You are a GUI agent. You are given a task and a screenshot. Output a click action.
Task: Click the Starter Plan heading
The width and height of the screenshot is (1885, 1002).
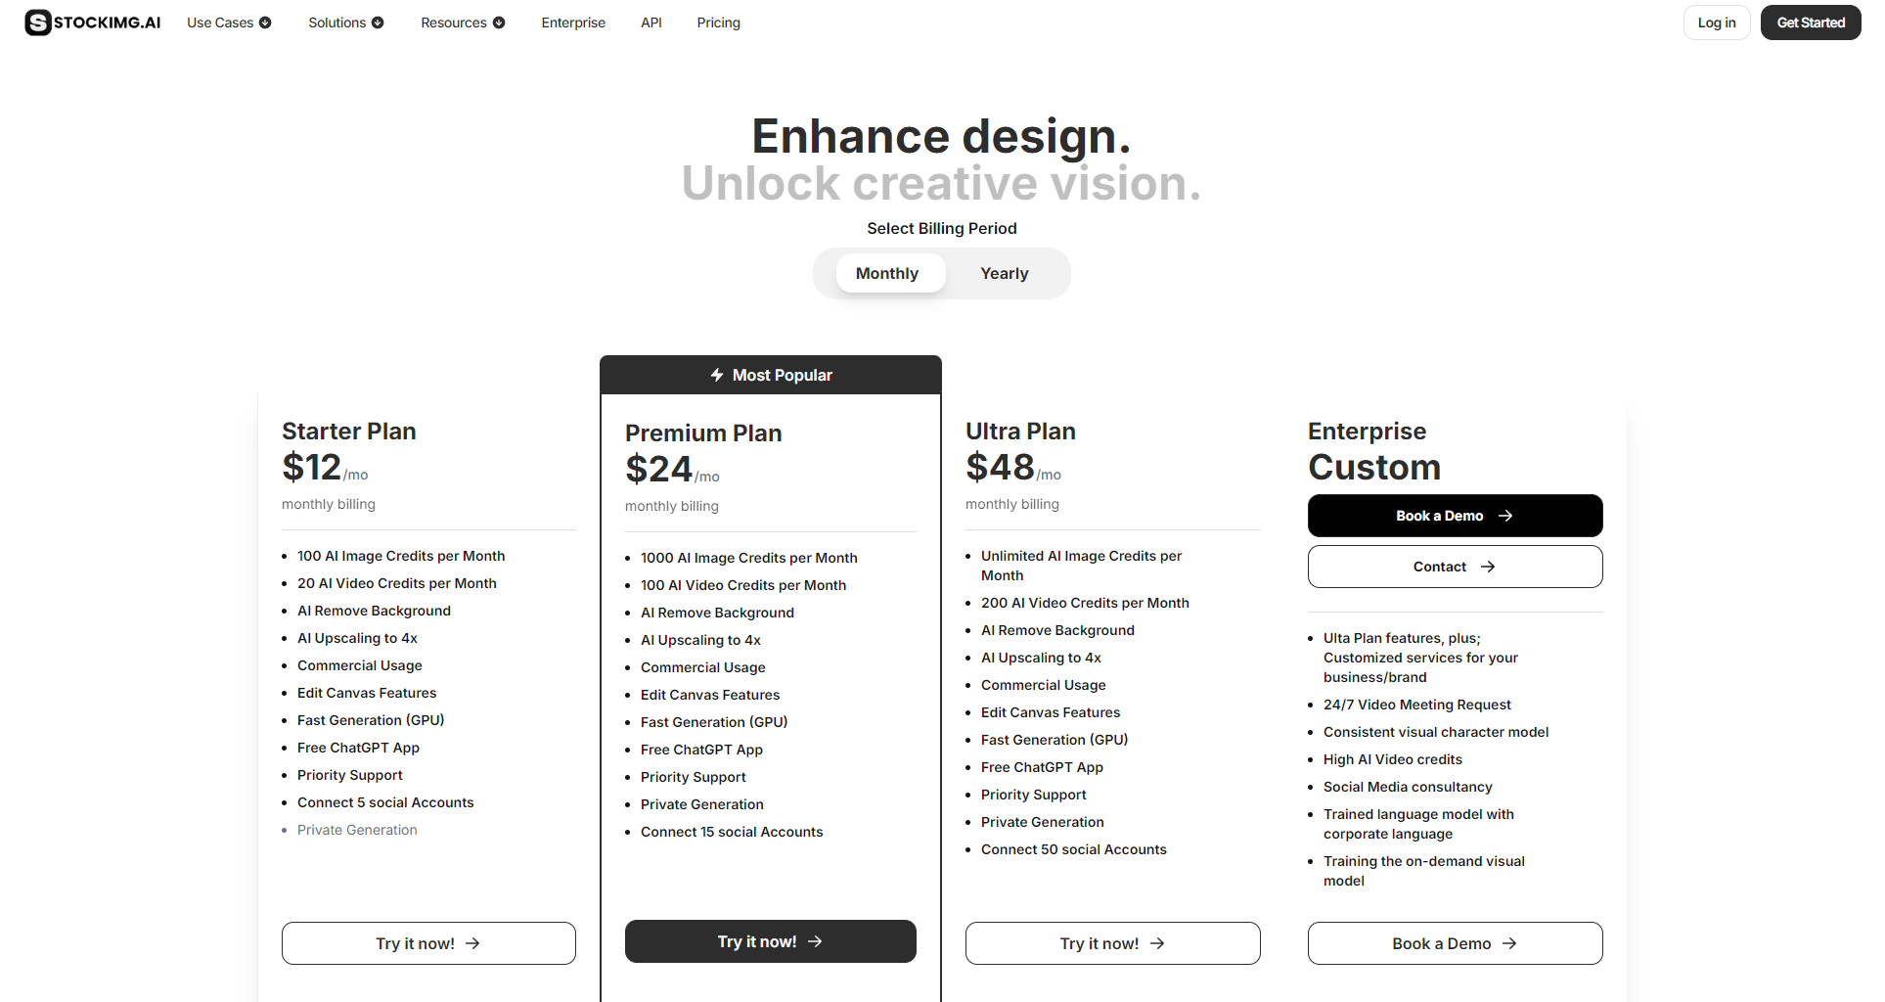[x=349, y=432]
